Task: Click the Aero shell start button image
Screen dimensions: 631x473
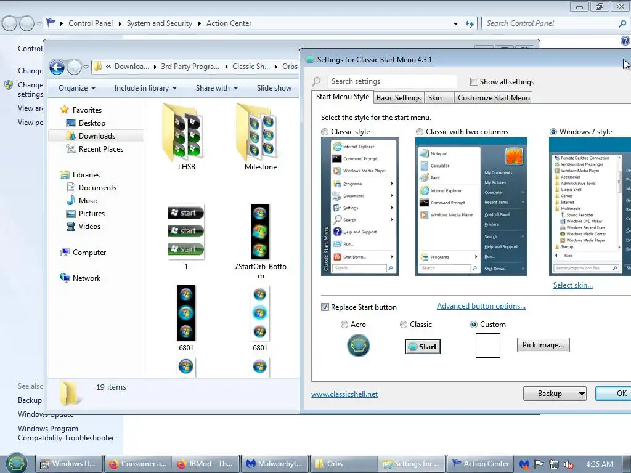Action: click(x=358, y=346)
